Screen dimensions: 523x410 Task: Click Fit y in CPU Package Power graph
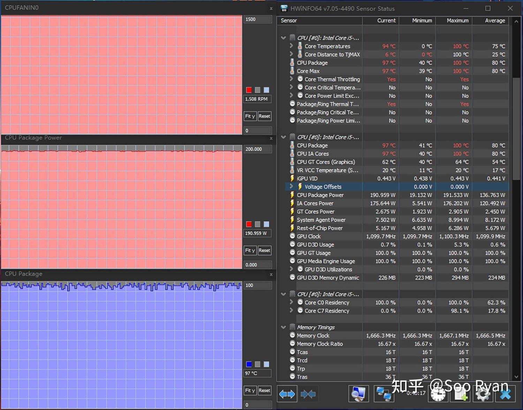coord(250,250)
